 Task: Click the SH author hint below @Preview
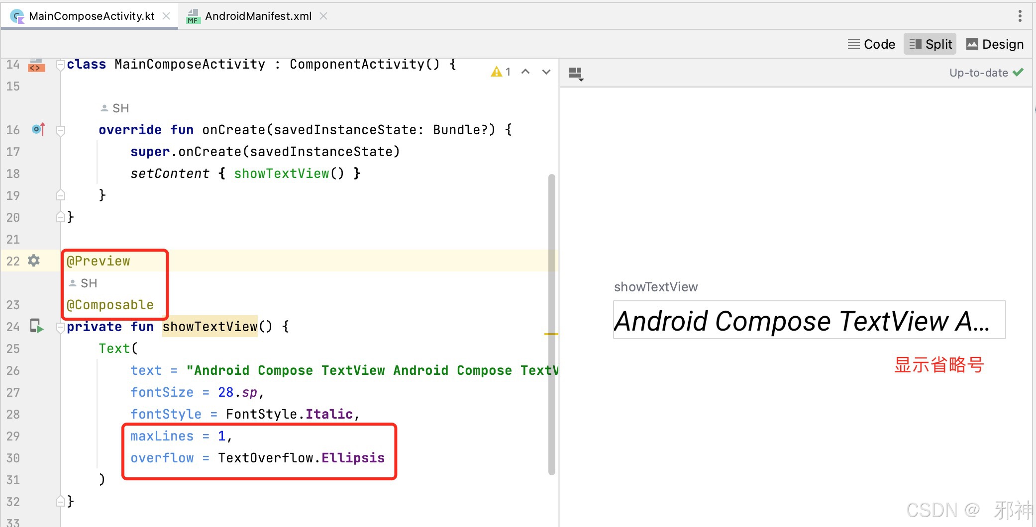[x=83, y=283]
